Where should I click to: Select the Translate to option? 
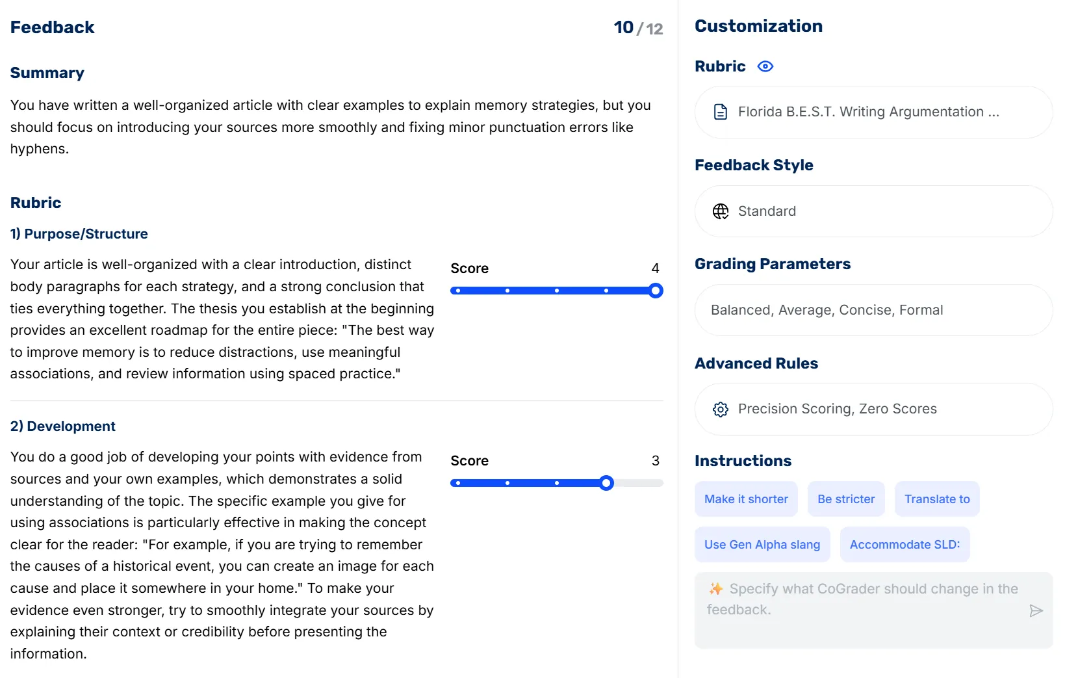tap(936, 499)
